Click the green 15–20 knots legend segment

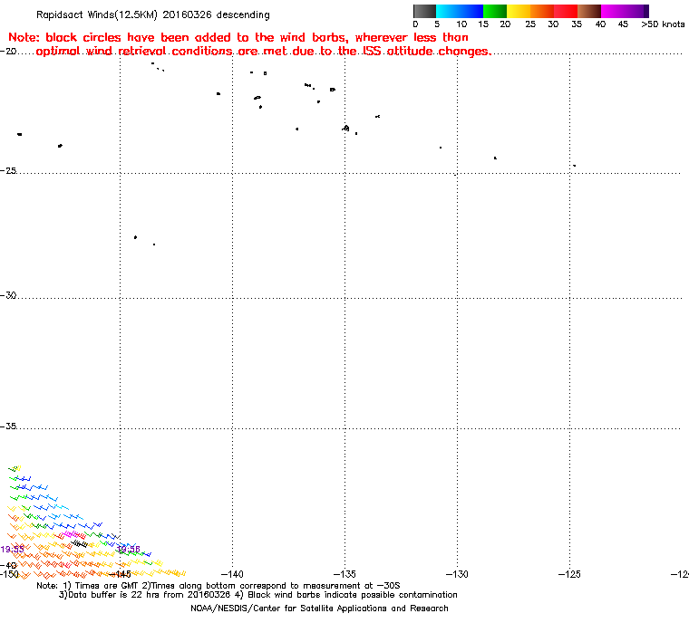pos(495,11)
